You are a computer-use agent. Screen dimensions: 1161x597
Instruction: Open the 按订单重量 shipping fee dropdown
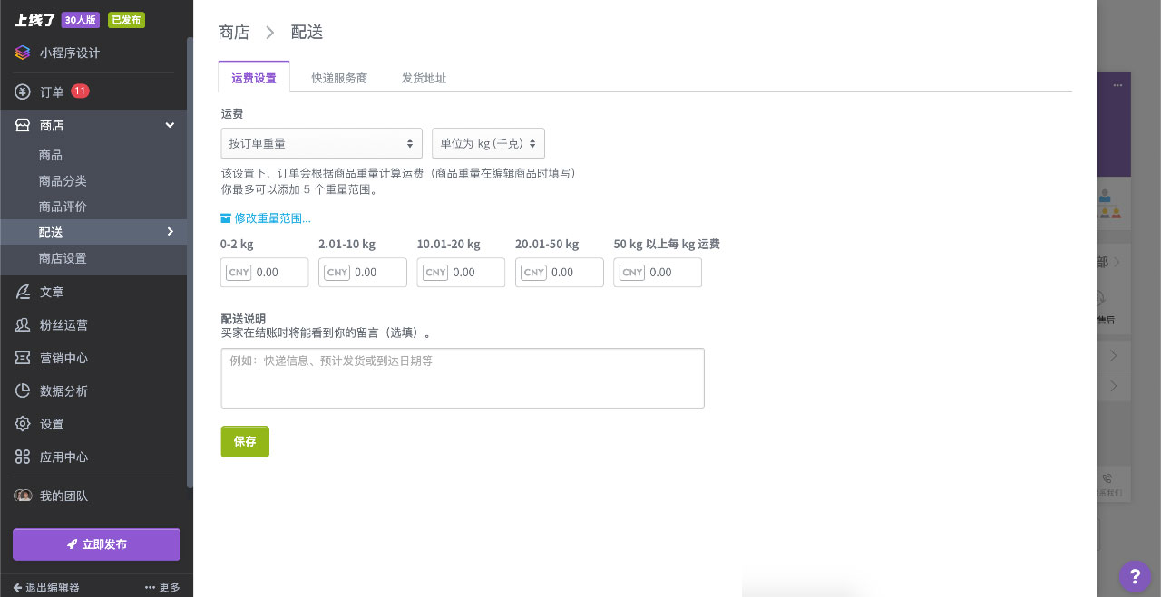tap(321, 143)
